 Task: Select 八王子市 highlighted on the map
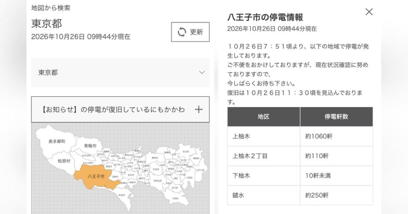point(96,176)
